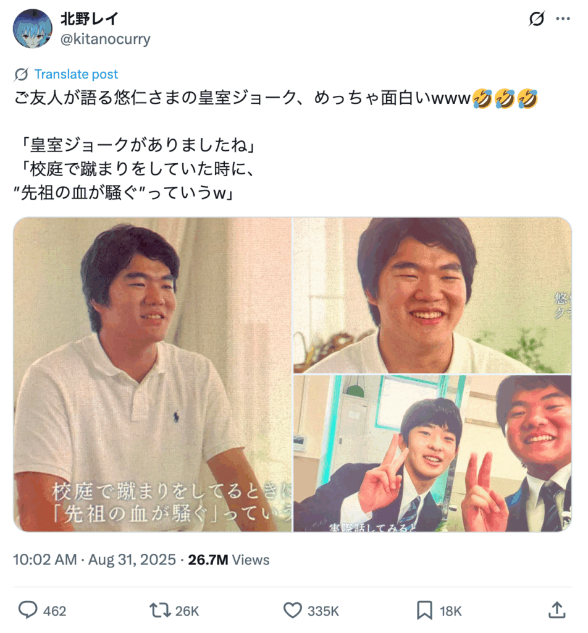The image size is (588, 633).
Task: Click the Grok icon beside the more menu
Action: click(x=536, y=19)
